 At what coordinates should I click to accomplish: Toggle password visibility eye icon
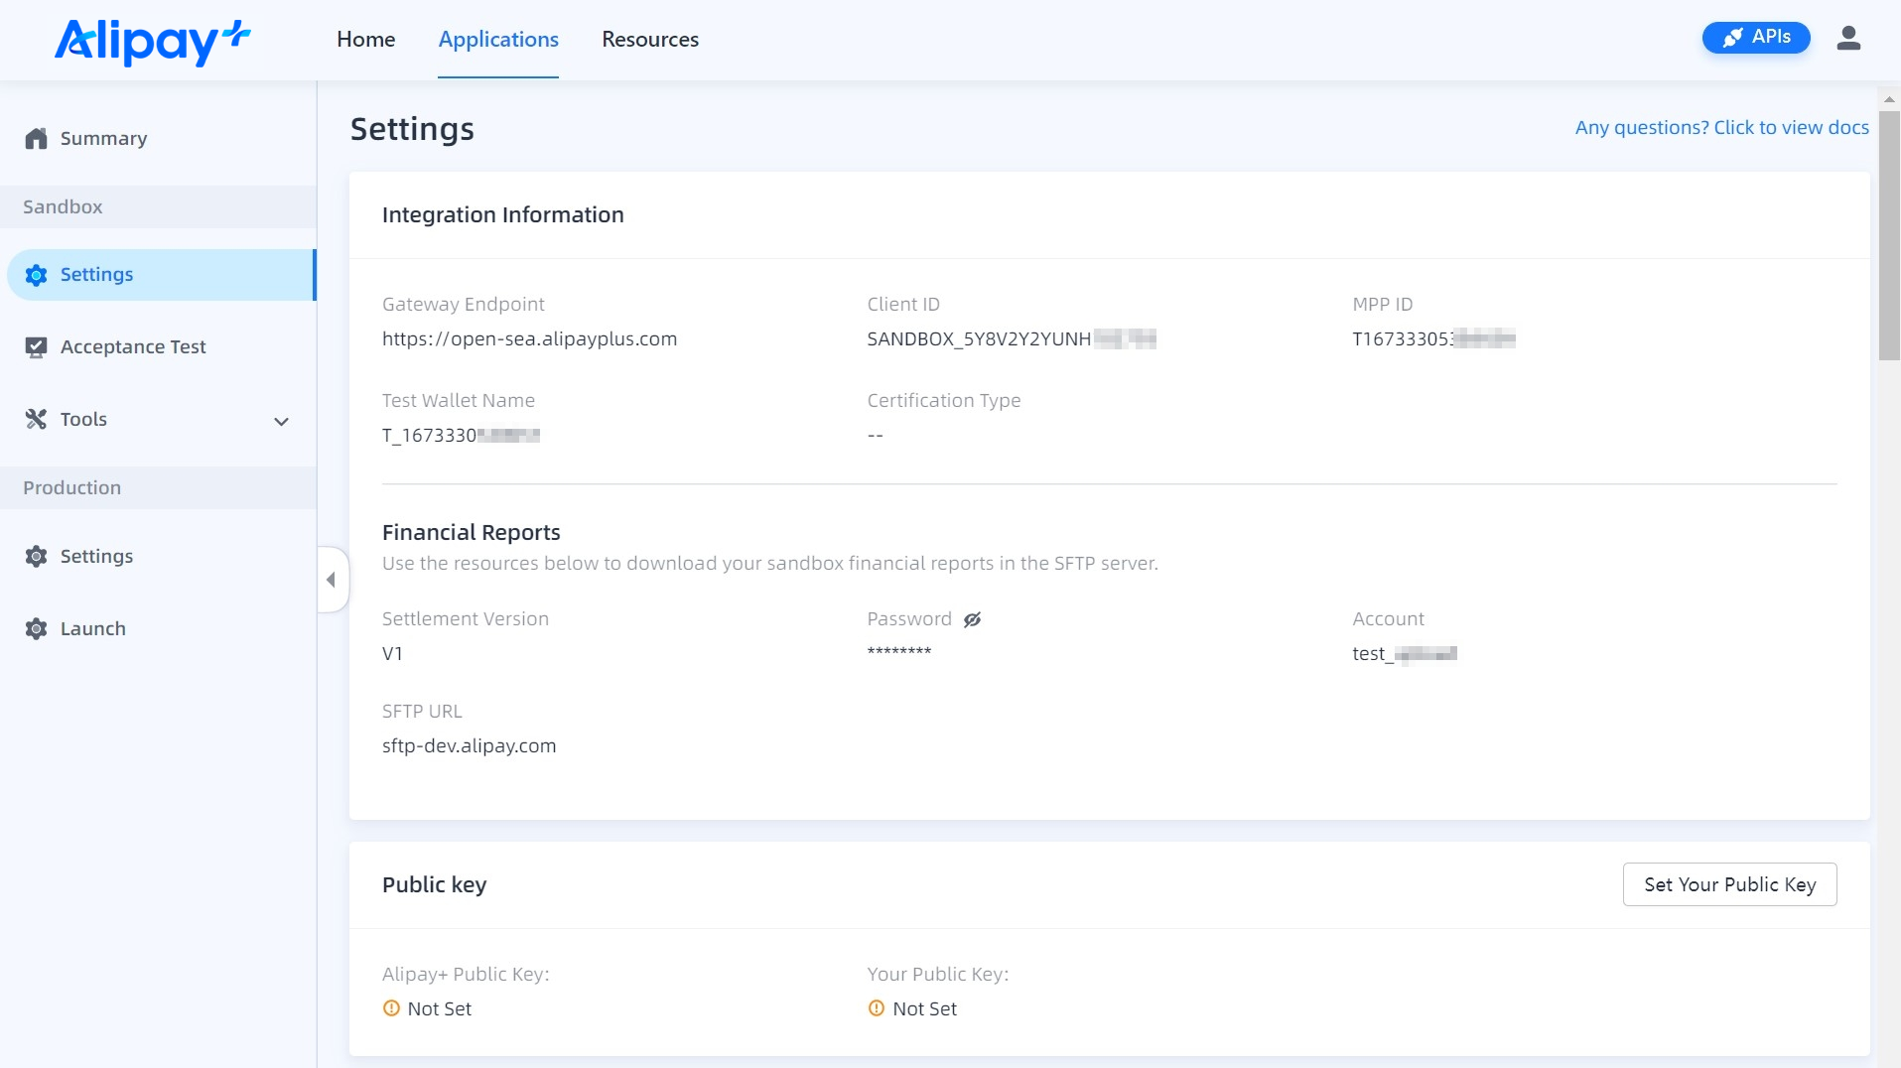(972, 619)
